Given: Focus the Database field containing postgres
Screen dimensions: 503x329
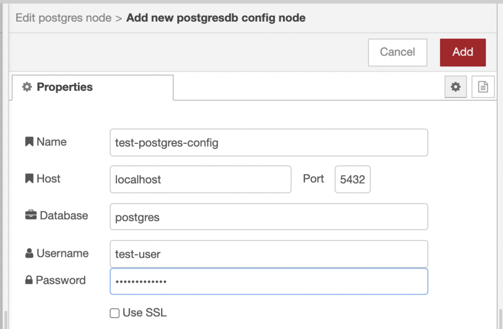Looking at the screenshot, I should 269,217.
